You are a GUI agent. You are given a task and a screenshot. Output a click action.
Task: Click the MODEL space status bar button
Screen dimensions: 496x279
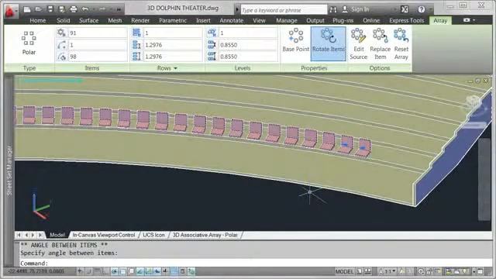[344, 271]
